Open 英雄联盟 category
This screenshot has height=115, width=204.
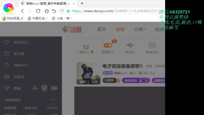[x=10, y=108]
